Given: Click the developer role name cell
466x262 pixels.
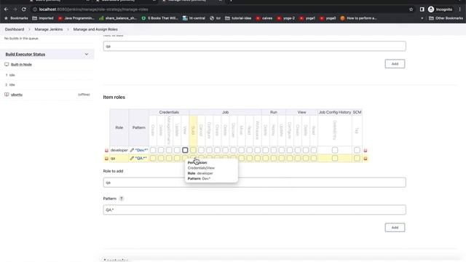Looking at the screenshot, I should (x=119, y=151).
